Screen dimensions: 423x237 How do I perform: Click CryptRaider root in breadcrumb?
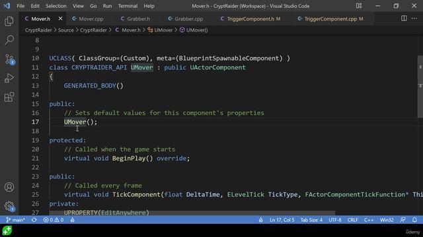point(38,30)
